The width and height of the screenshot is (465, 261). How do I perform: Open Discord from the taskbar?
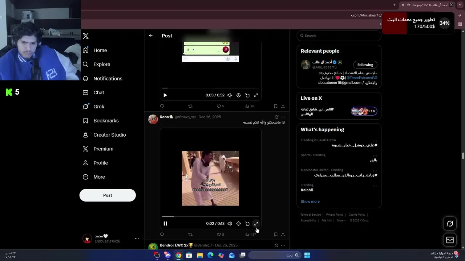click(x=167, y=255)
